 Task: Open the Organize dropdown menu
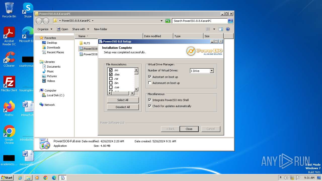pyautogui.click(x=45, y=29)
